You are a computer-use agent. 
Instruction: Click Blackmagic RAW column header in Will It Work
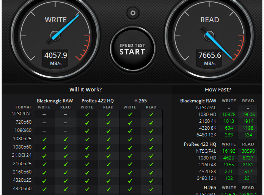click(x=55, y=101)
